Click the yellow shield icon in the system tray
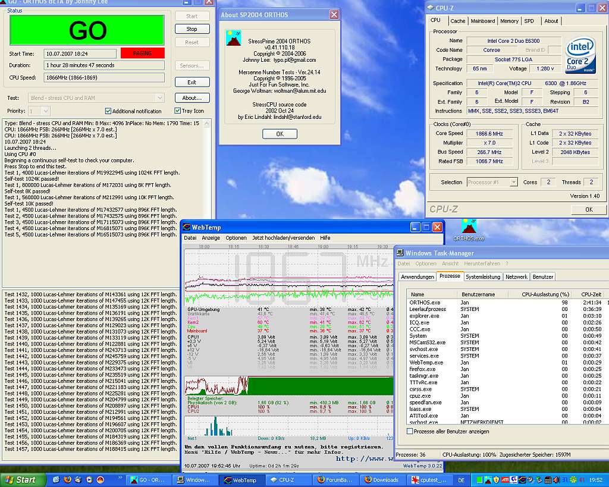609x487 pixels. [496, 480]
